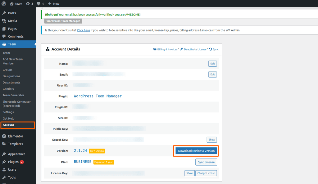Screen dimensions: 318x184
Task: Click the Plugins plug icon
Action: click(x=4, y=162)
